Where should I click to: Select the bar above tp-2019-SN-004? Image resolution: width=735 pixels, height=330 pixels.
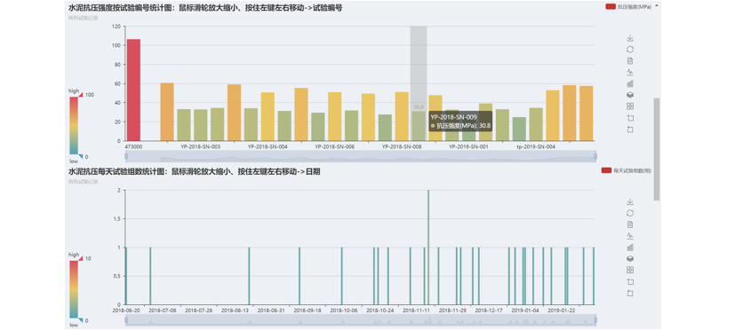pos(536,124)
